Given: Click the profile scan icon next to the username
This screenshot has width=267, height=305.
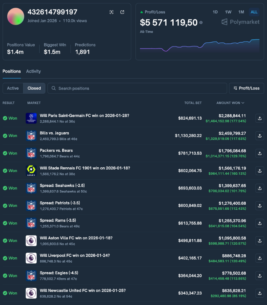Looking at the screenshot, I should pyautogui.click(x=111, y=12).
